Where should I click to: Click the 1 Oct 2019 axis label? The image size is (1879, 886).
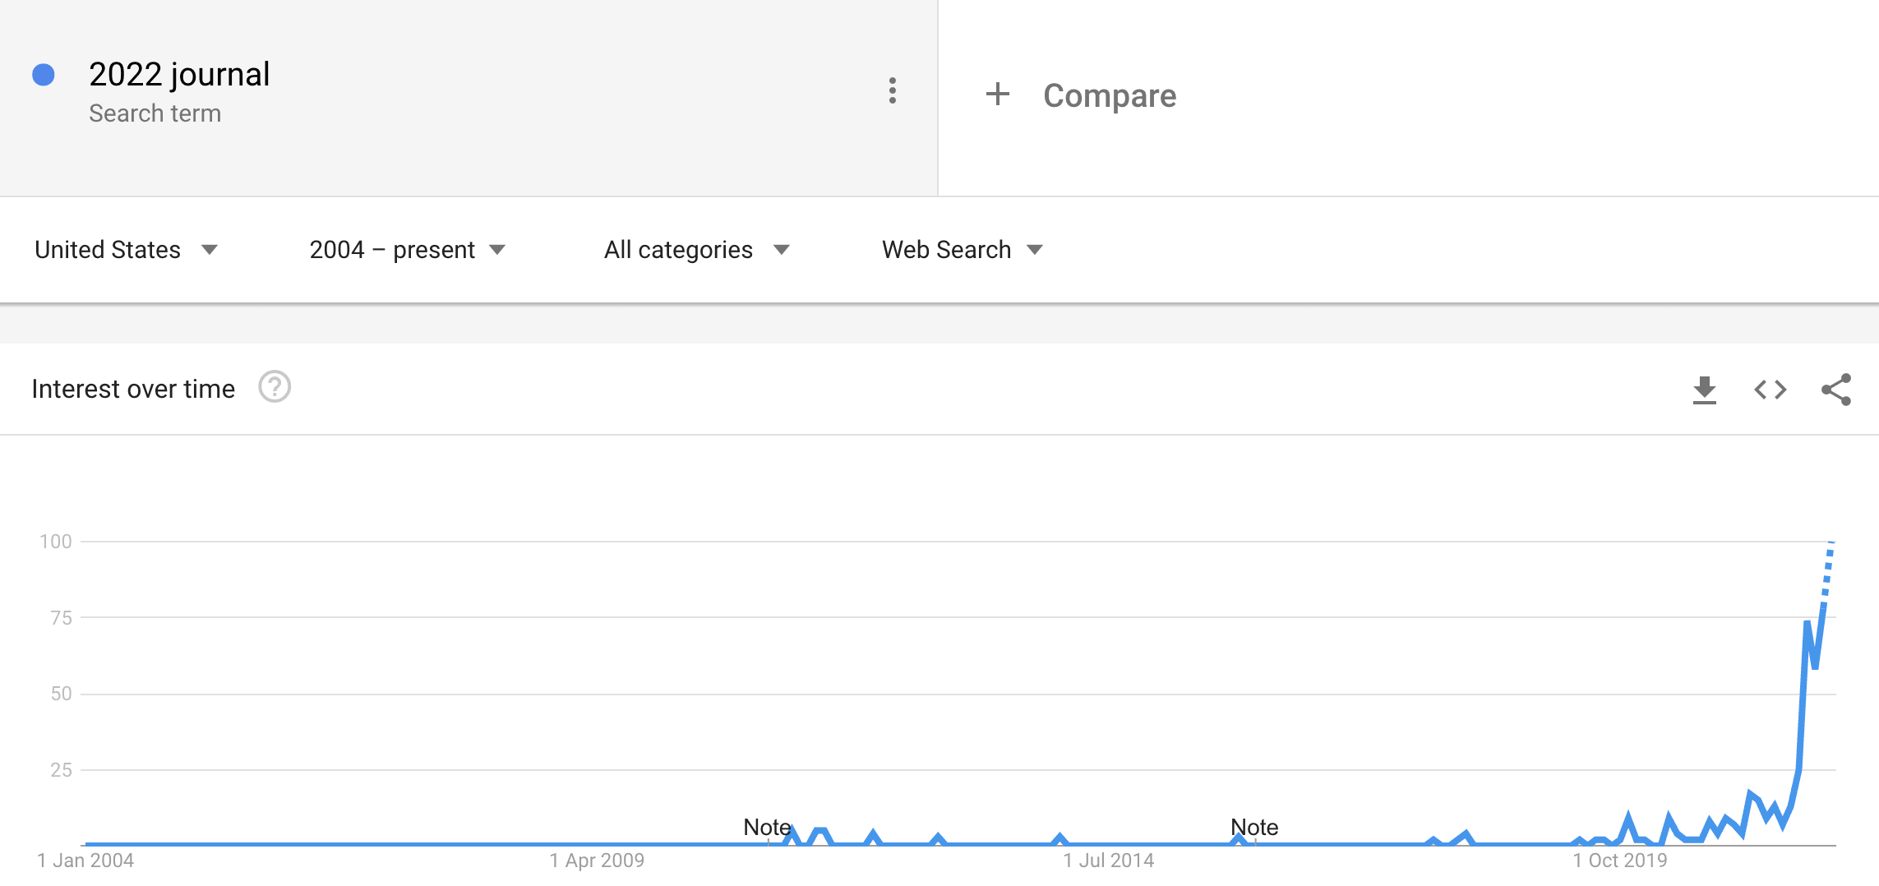1620,861
